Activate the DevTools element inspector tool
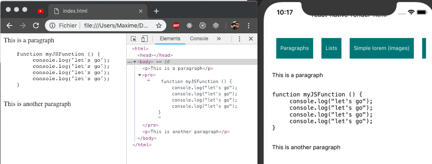432x164 pixels. 134,39
